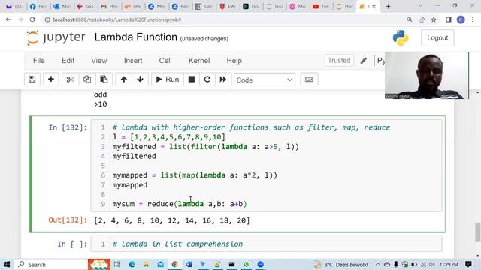Switch to the Gmail browser tab
The image size is (481, 270).
tap(109, 6)
